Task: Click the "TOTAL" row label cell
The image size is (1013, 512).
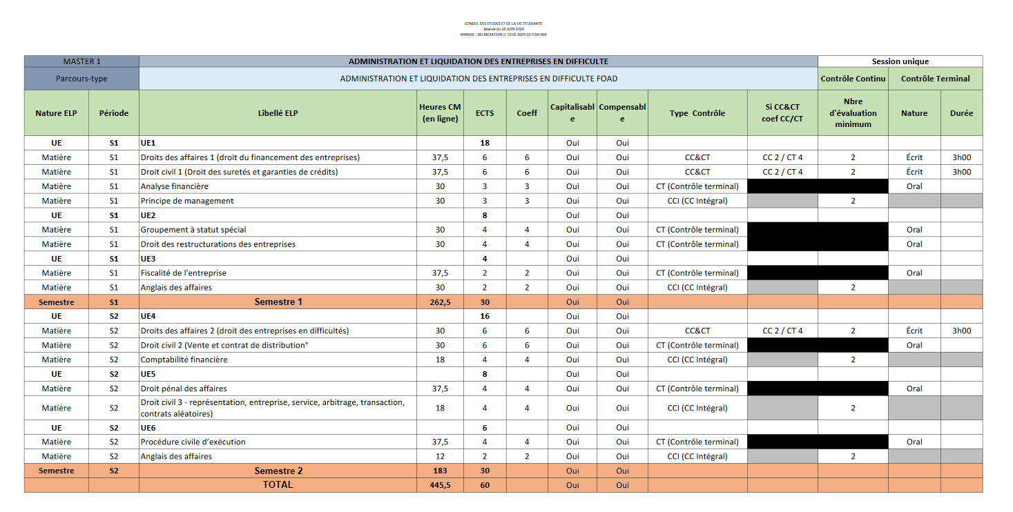Action: (x=278, y=485)
